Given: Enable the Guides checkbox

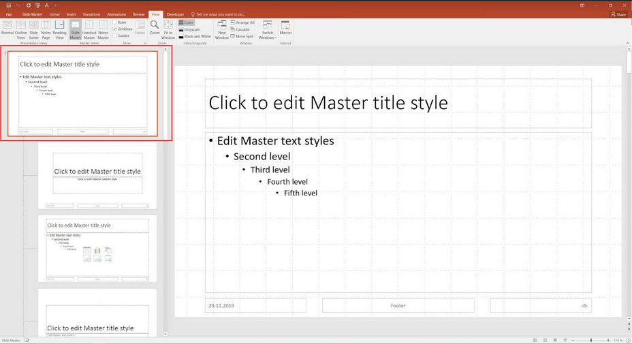Looking at the screenshot, I should pyautogui.click(x=121, y=35).
